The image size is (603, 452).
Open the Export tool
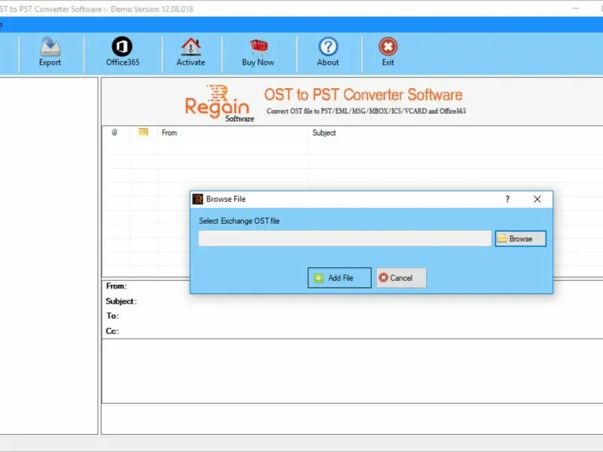(x=50, y=52)
